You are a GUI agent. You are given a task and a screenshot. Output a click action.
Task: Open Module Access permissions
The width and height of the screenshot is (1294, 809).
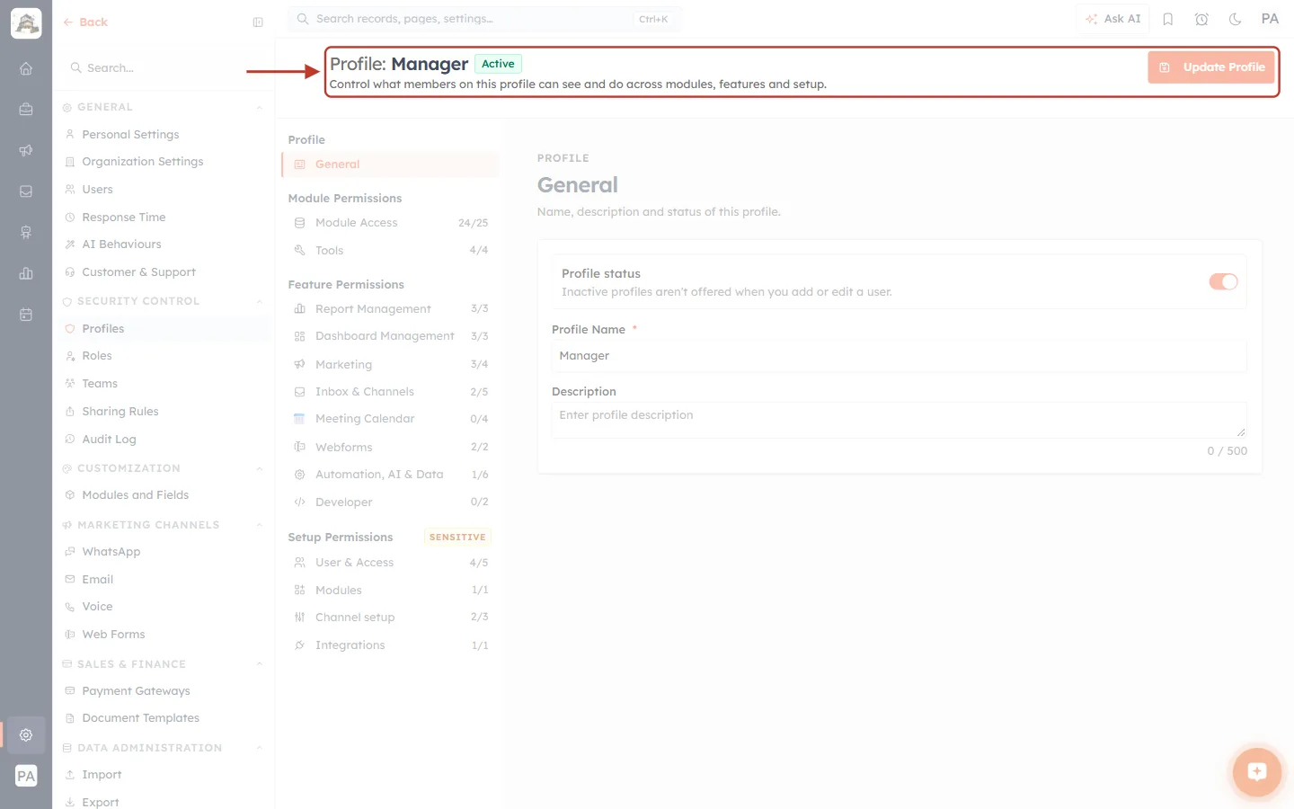coord(390,223)
